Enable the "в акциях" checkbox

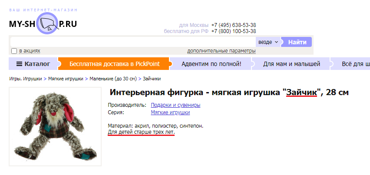click(14, 51)
